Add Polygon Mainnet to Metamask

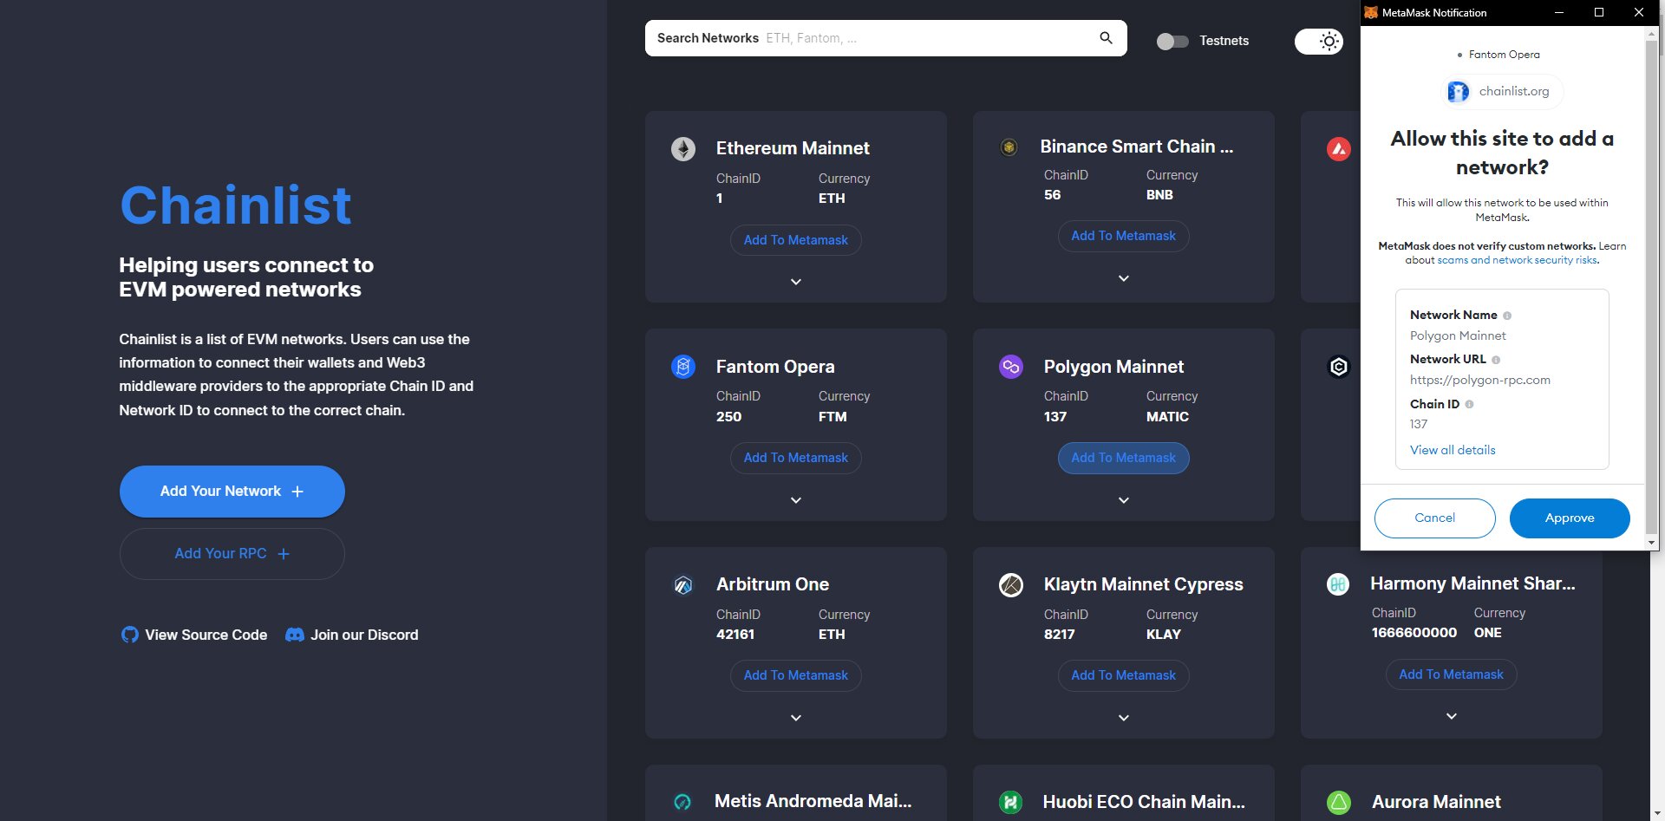coord(1124,458)
